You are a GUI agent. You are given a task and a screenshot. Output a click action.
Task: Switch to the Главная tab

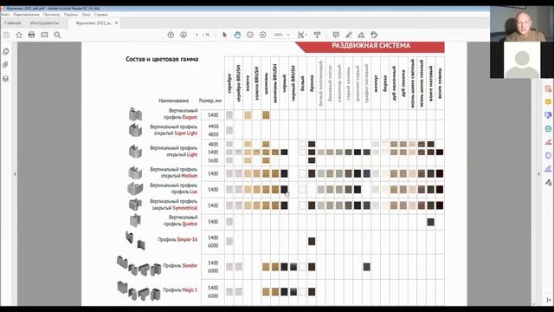12,23
